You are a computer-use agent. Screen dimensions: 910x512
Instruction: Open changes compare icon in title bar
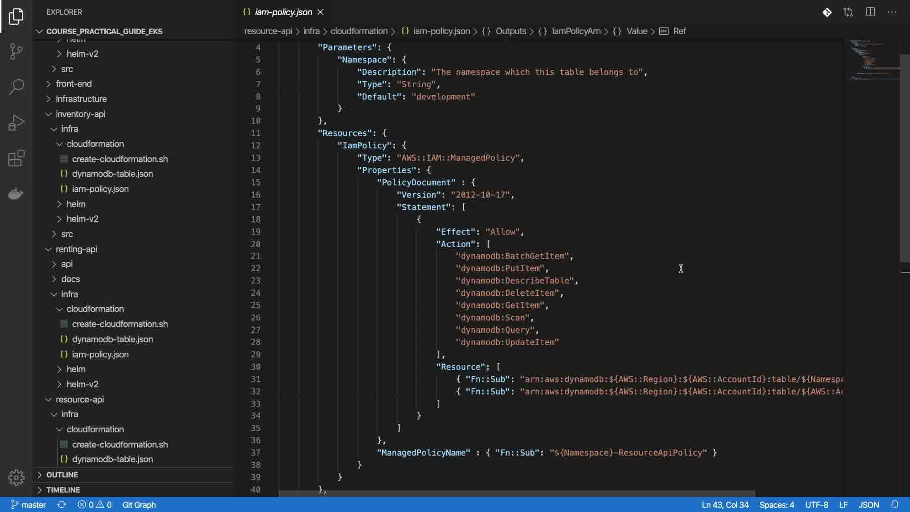848,12
